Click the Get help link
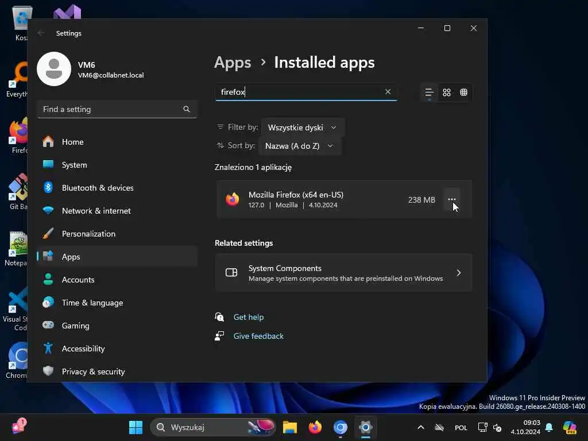The width and height of the screenshot is (588, 441). (248, 317)
